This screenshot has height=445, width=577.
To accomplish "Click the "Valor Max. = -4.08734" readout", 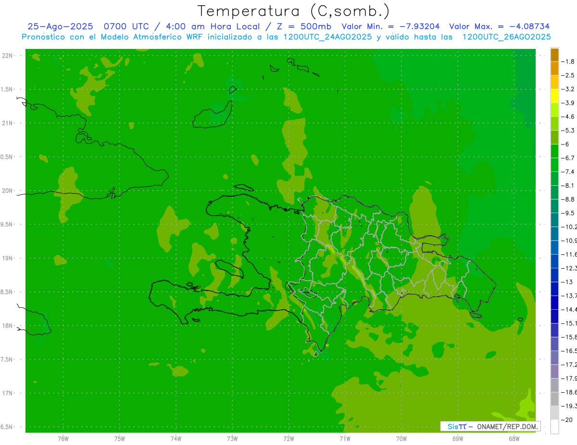I will coord(500,26).
